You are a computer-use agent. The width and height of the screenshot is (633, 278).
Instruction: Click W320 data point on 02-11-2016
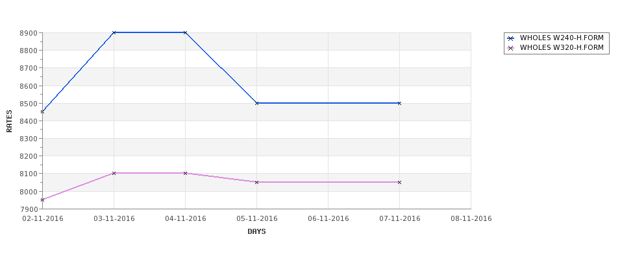(42, 200)
